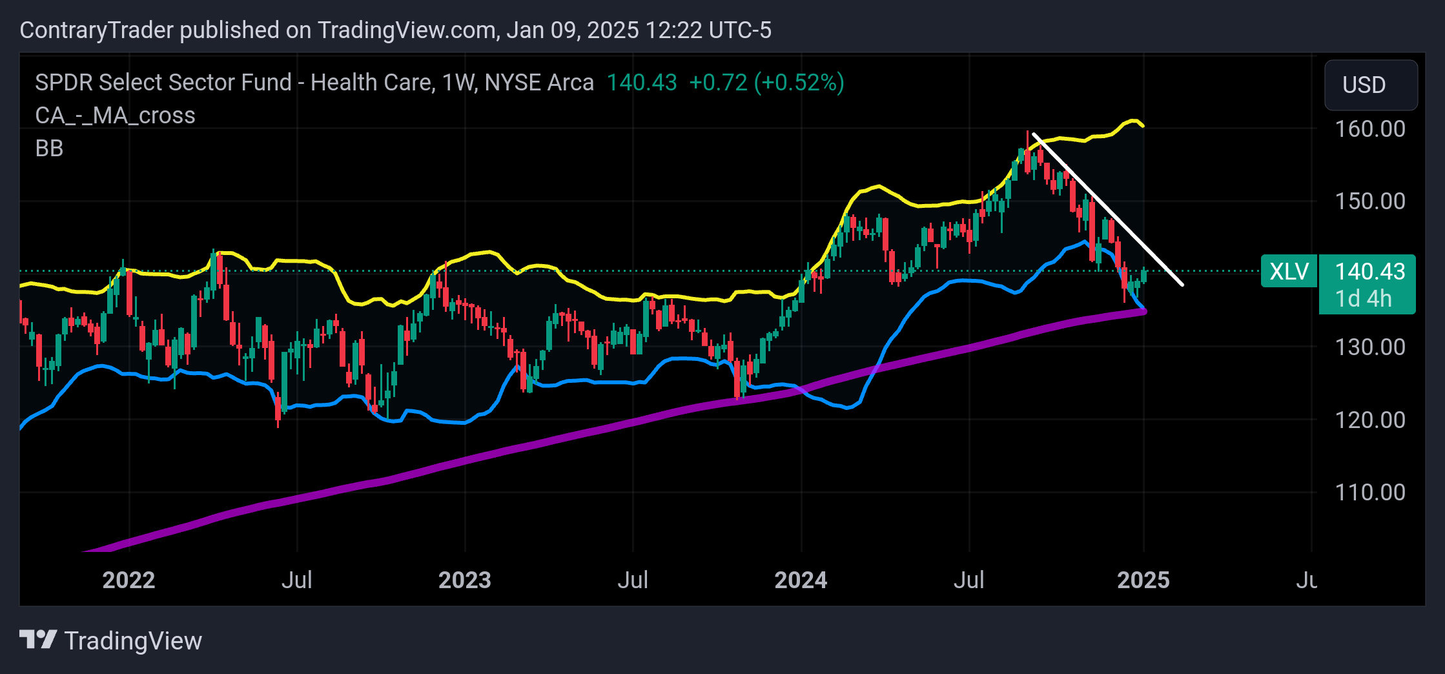Image resolution: width=1445 pixels, height=674 pixels.
Task: Click the 130.00 price axis label
Action: click(1370, 347)
